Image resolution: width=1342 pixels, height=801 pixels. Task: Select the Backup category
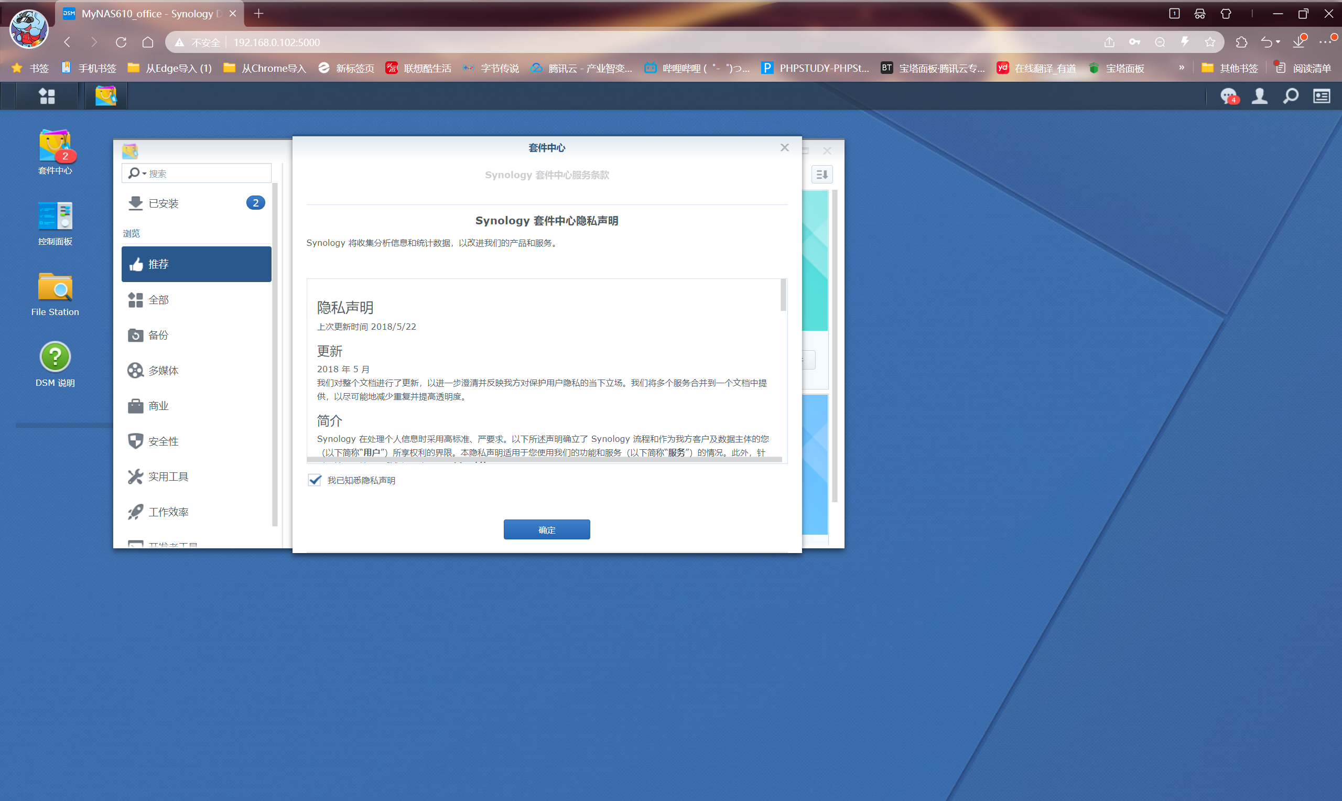[x=197, y=335]
